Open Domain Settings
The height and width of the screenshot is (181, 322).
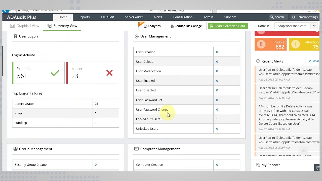pyautogui.click(x=305, y=17)
